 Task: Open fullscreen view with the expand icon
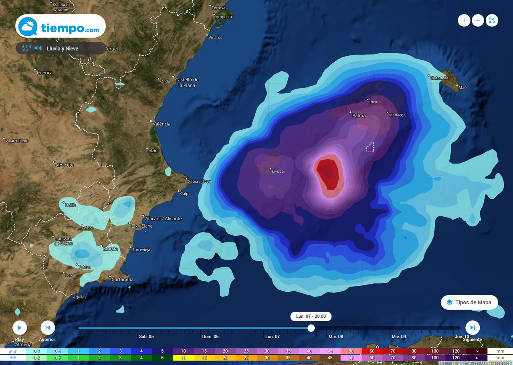coord(492,20)
